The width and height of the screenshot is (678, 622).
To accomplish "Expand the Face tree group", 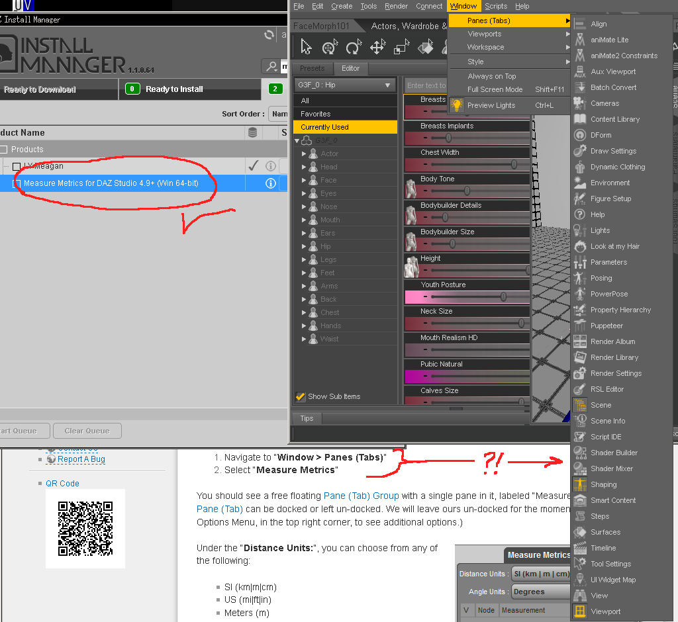I will (303, 180).
